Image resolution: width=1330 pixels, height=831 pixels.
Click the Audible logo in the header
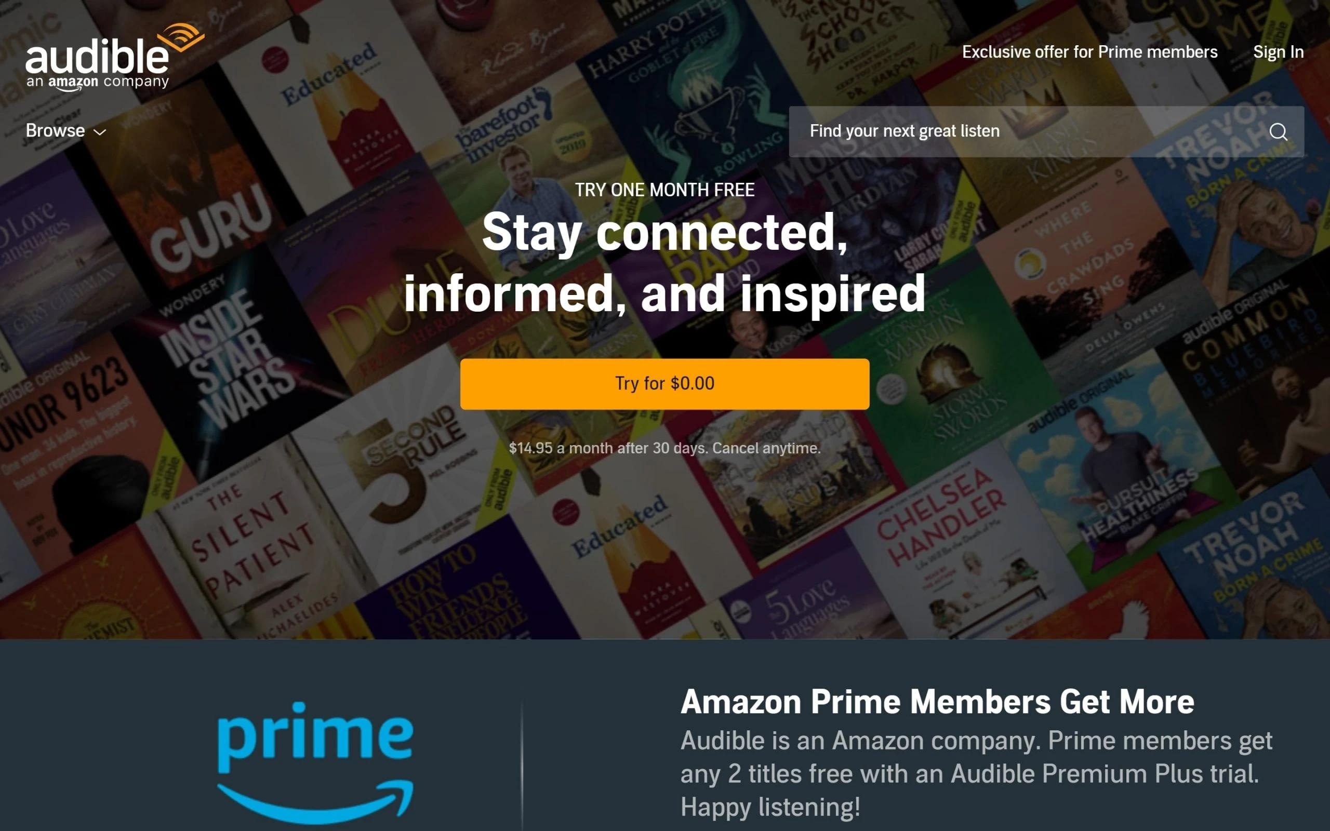click(x=115, y=57)
